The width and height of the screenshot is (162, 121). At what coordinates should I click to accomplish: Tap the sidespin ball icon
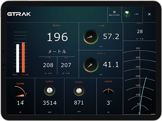[x=79, y=91]
